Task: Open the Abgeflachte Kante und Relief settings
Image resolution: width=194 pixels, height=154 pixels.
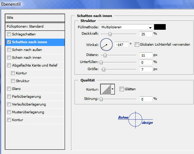Action: pos(35,65)
